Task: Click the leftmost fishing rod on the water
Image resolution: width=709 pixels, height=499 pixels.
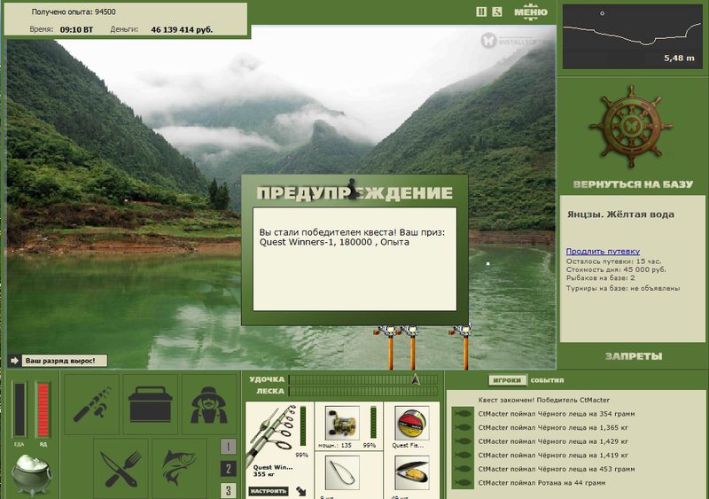Action: point(390,347)
